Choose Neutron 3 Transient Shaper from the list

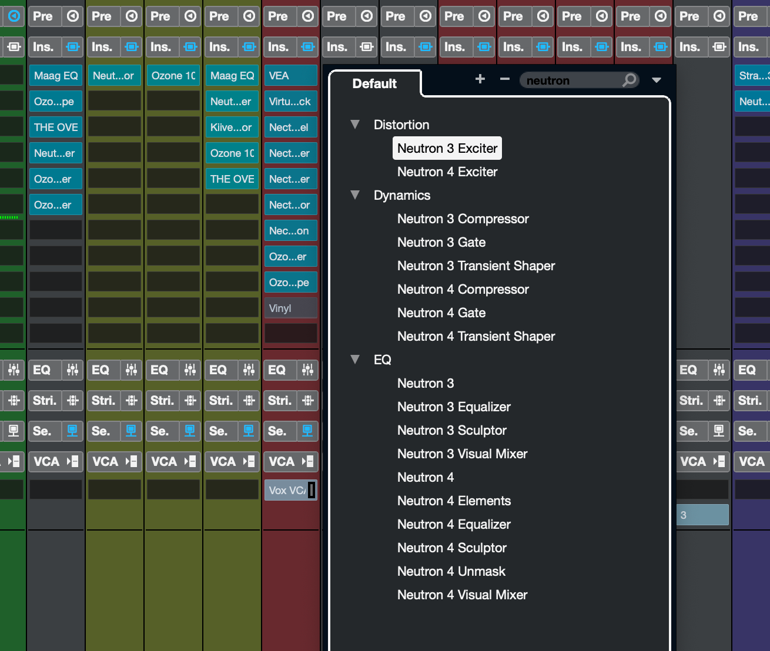(x=476, y=266)
